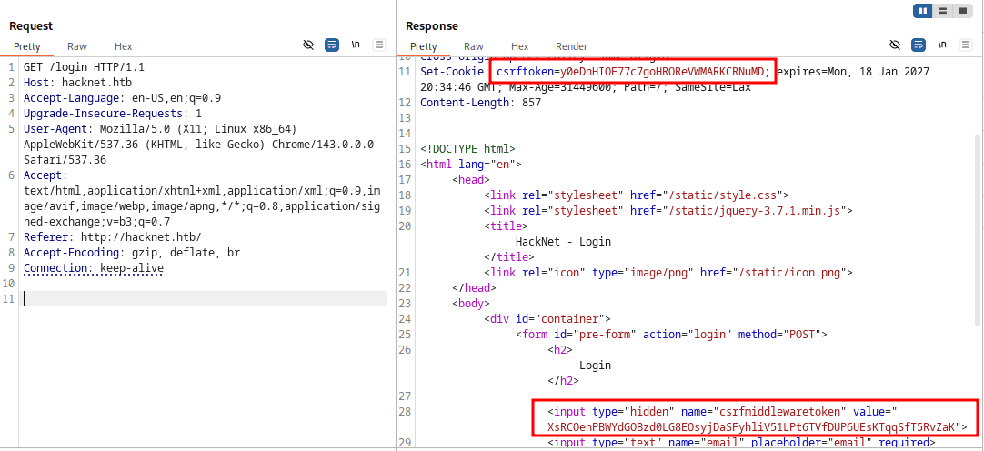Select side-by-side layout icon
Image resolution: width=984 pixels, height=451 pixels.
click(x=925, y=11)
